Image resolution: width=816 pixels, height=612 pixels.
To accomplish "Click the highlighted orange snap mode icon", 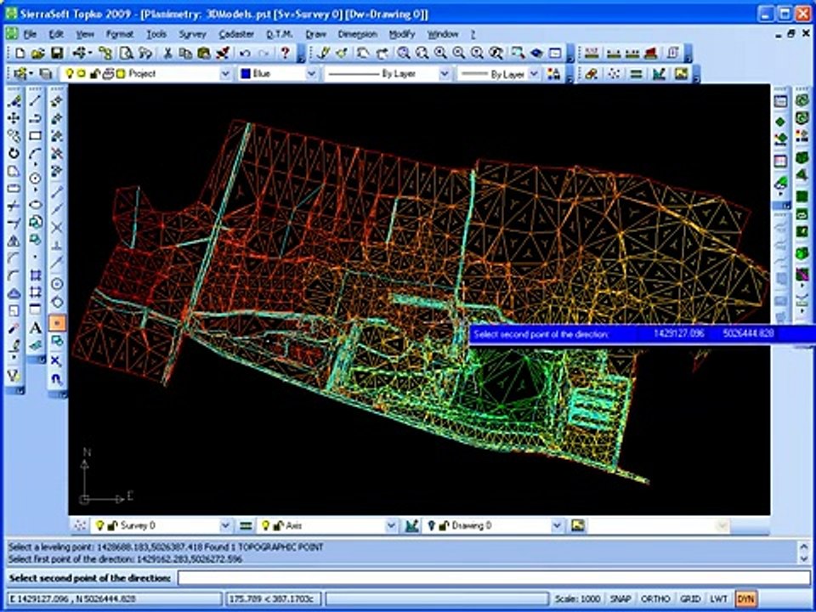I will [57, 323].
